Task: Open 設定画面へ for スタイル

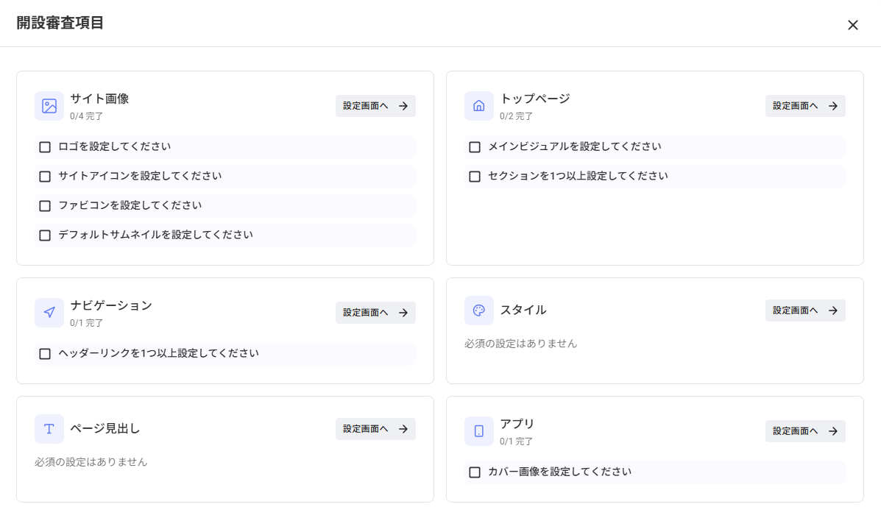Action: (805, 310)
